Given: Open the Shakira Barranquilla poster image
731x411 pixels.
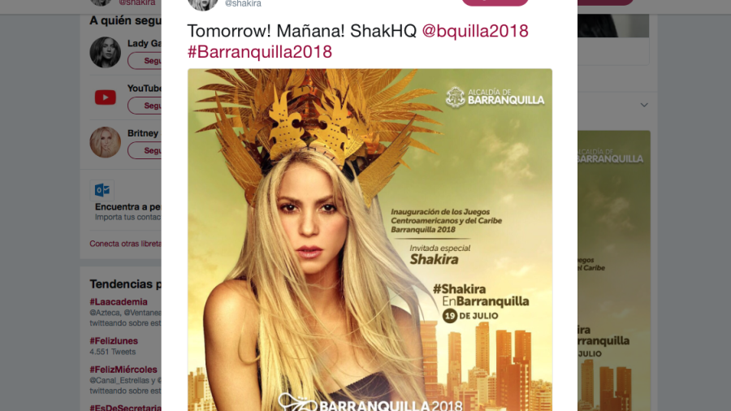Looking at the screenshot, I should click(x=370, y=240).
